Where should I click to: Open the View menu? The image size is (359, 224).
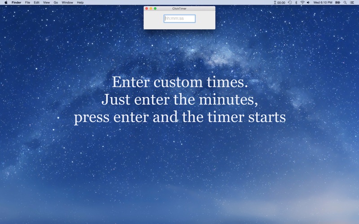47,3
